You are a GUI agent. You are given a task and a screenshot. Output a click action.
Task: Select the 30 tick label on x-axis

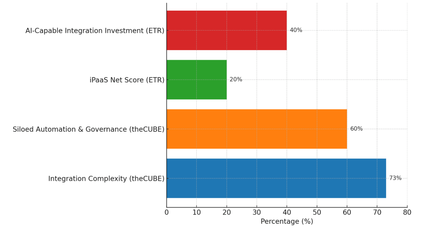(257, 212)
